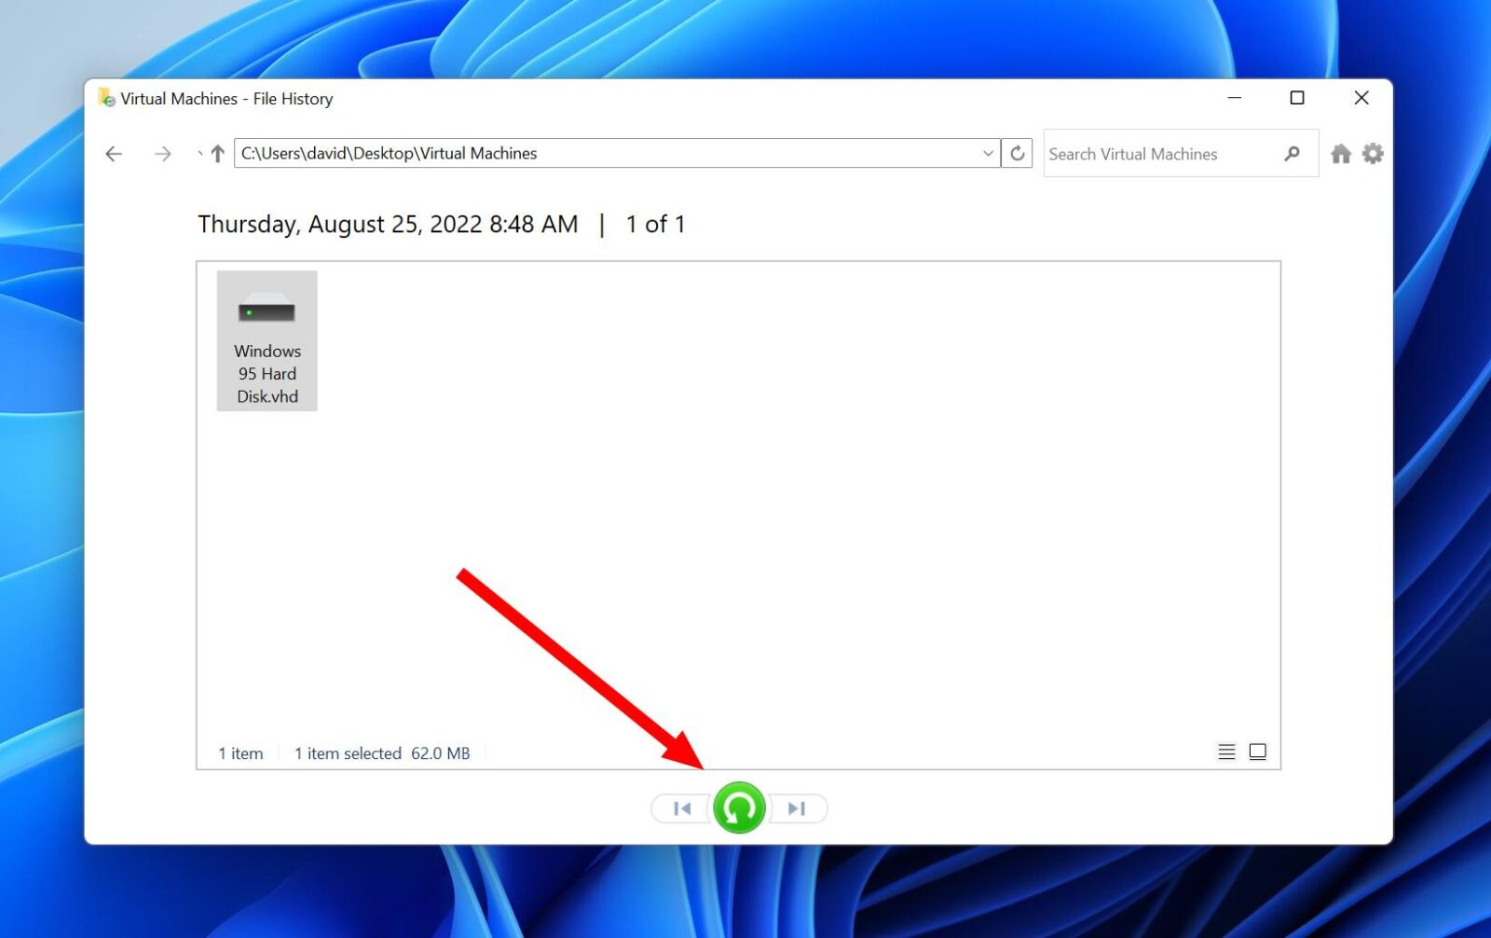
Task: Switch to details view of files
Action: (1228, 751)
